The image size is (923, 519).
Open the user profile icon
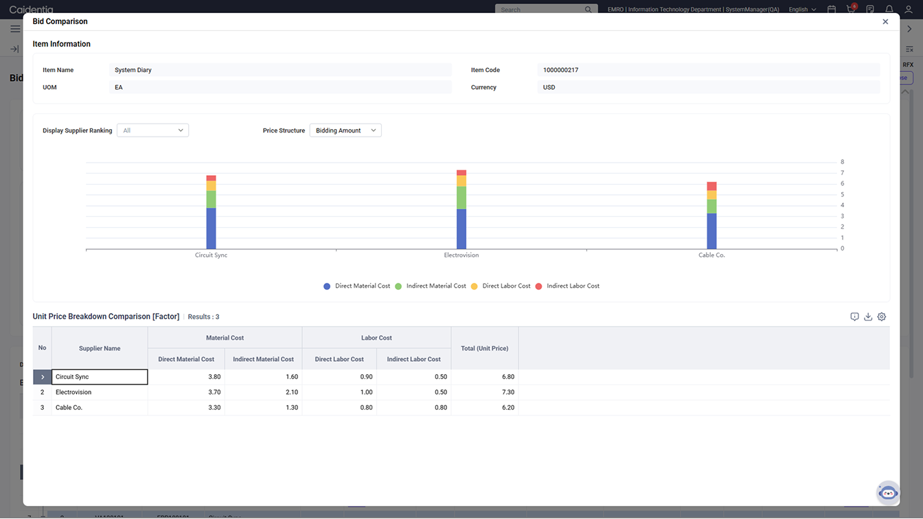tap(909, 9)
